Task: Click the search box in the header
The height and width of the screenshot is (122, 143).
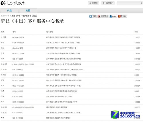Action: tap(128, 3)
